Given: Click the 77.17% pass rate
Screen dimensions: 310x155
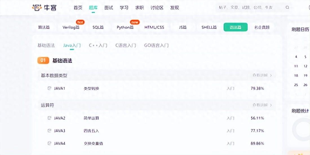Looking at the screenshot, I should 257,131.
